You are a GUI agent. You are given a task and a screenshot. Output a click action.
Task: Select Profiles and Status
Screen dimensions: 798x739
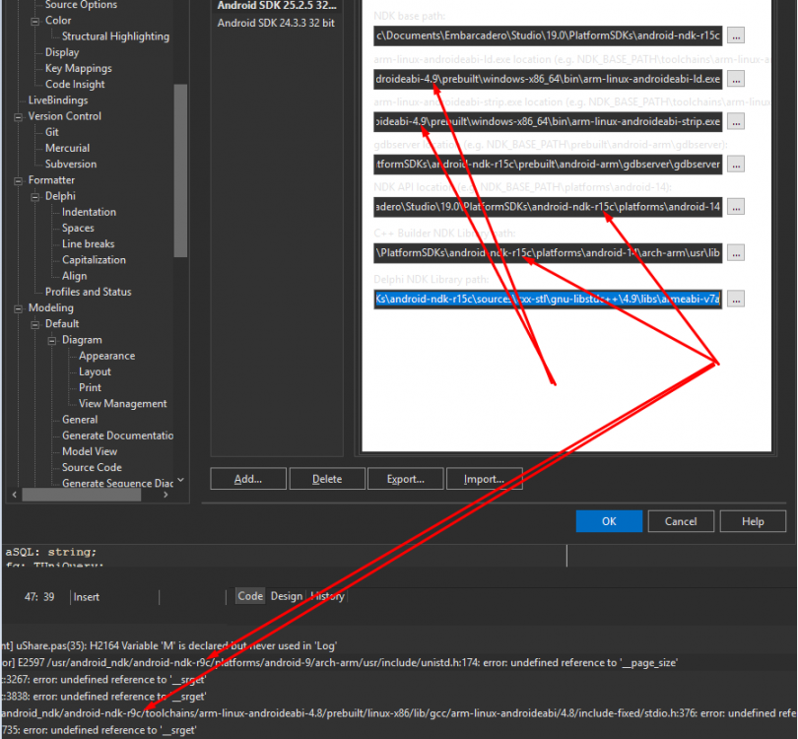pos(88,292)
